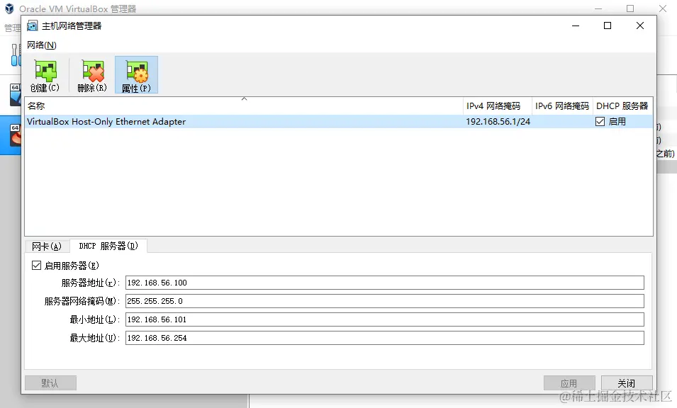Screen dimensions: 677x408
Task: Click the 默认 button
Action: pyautogui.click(x=50, y=383)
